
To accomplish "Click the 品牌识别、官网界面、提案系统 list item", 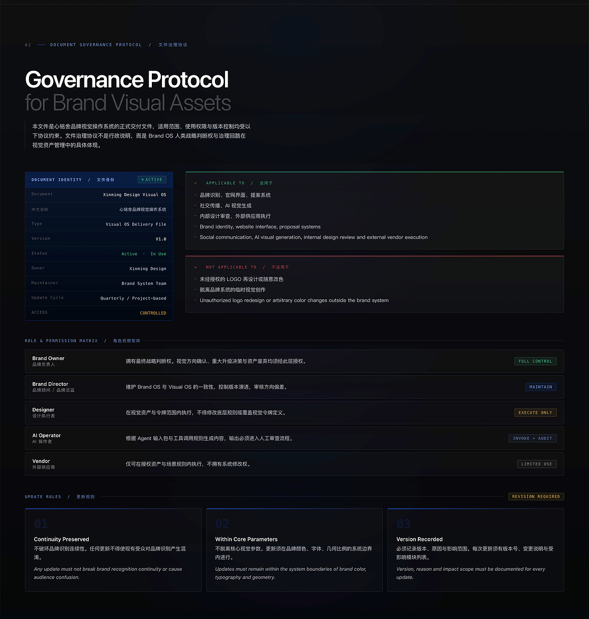I will point(235,195).
